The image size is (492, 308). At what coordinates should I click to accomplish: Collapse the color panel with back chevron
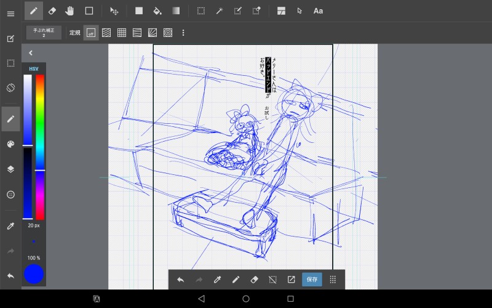pos(31,53)
